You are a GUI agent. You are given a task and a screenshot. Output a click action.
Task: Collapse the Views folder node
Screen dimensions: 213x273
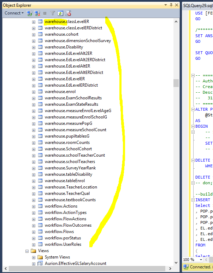point(27,251)
